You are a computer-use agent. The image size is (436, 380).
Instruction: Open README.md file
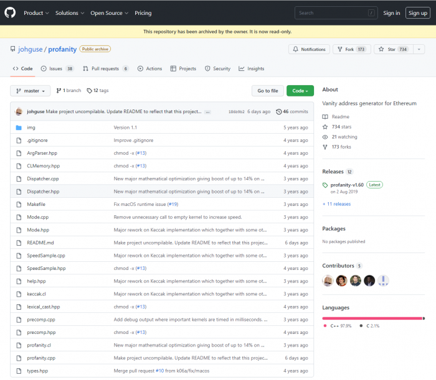[40, 243]
